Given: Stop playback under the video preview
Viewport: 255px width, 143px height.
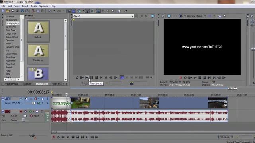Looking at the screenshot, I should (204, 78).
